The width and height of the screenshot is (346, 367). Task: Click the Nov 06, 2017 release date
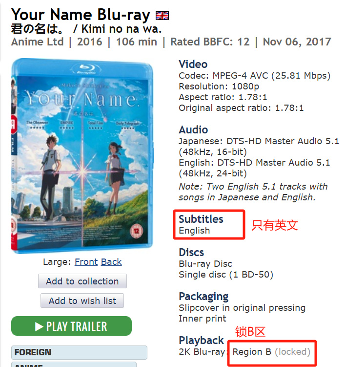(x=297, y=42)
